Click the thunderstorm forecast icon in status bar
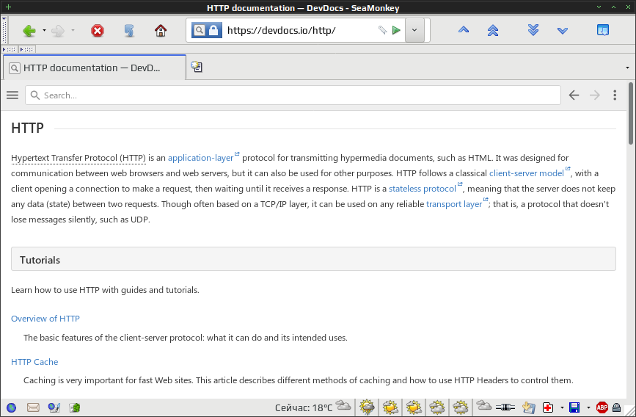636x417 pixels. pyautogui.click(x=367, y=407)
